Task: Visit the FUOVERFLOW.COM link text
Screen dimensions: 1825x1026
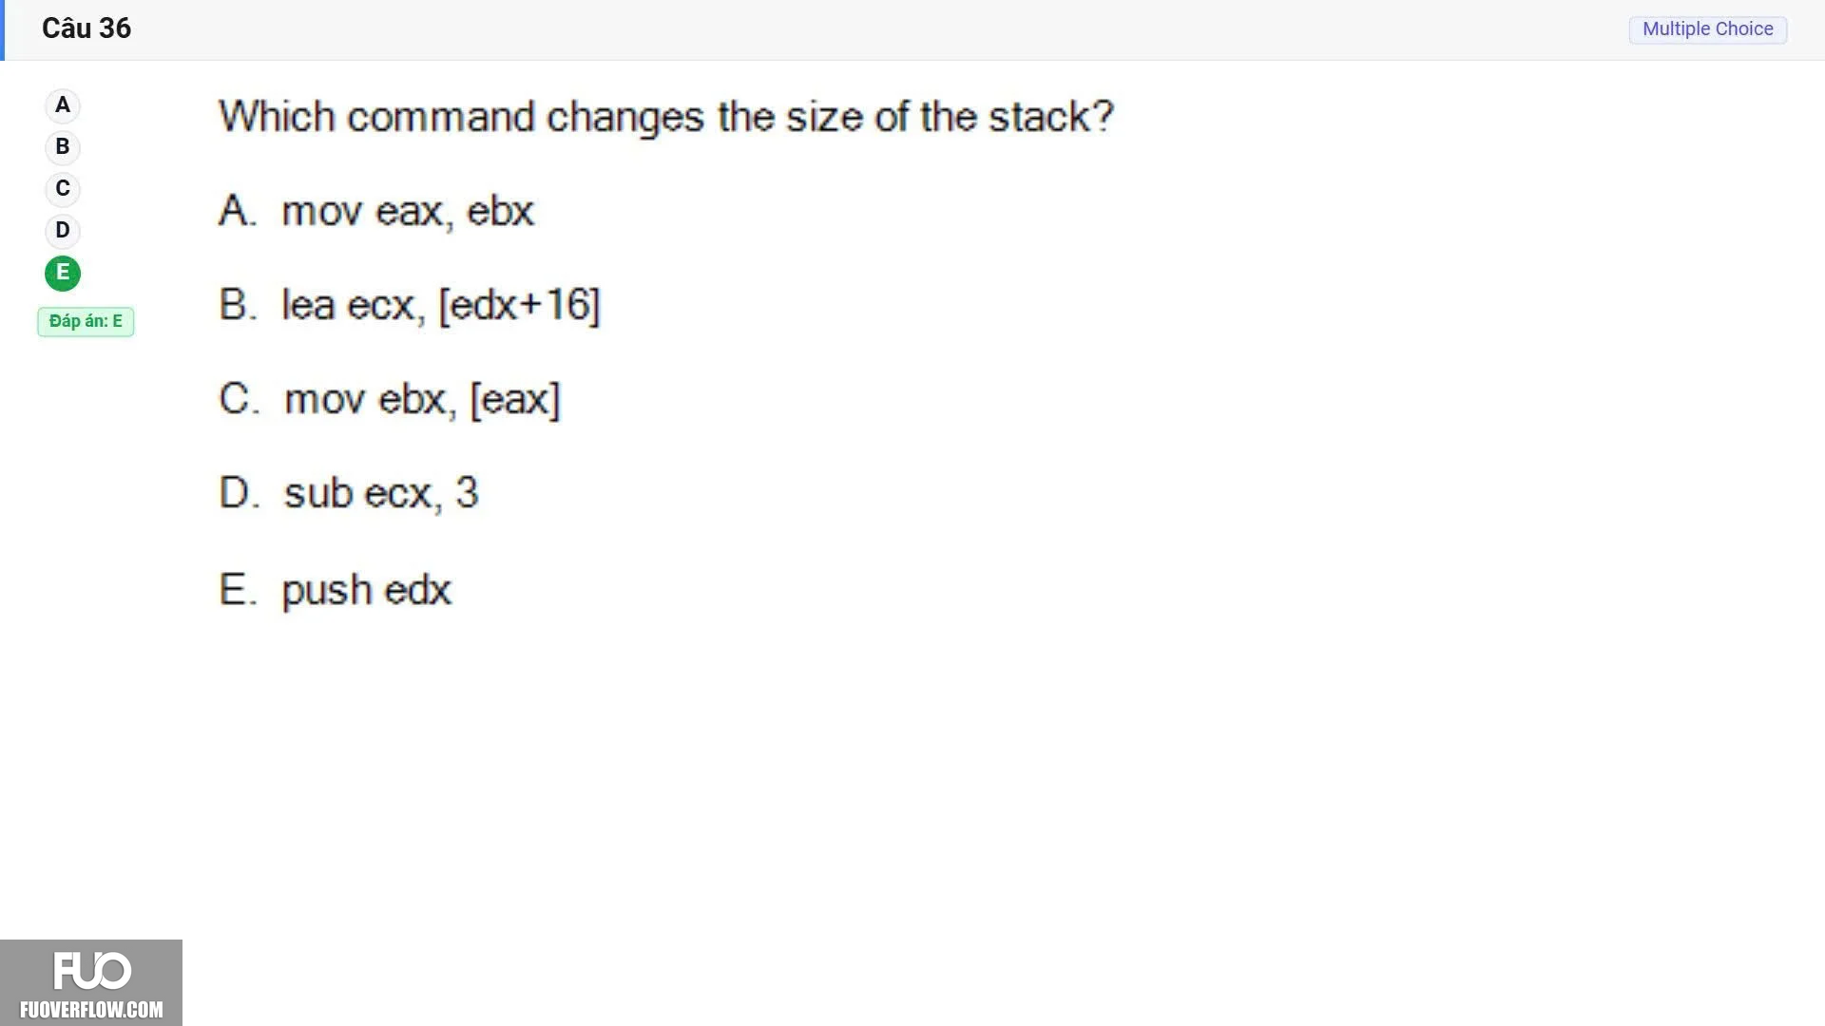Action: point(91,1009)
